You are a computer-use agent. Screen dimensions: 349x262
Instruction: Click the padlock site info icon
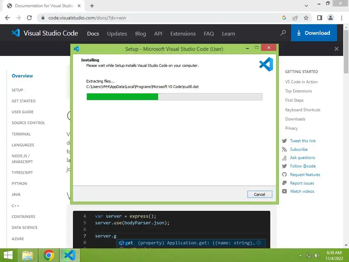point(43,18)
